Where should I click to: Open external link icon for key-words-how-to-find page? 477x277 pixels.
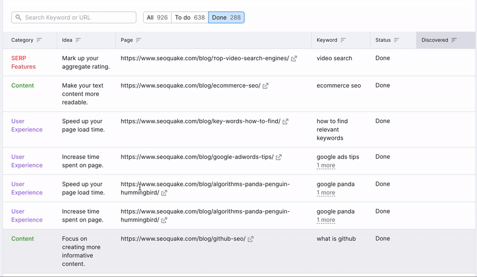click(x=285, y=122)
